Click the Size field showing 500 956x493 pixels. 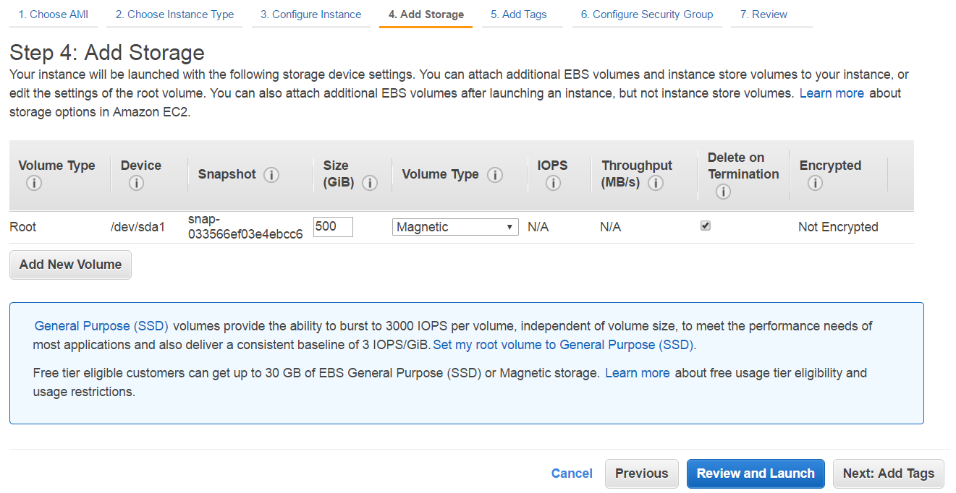coord(333,226)
